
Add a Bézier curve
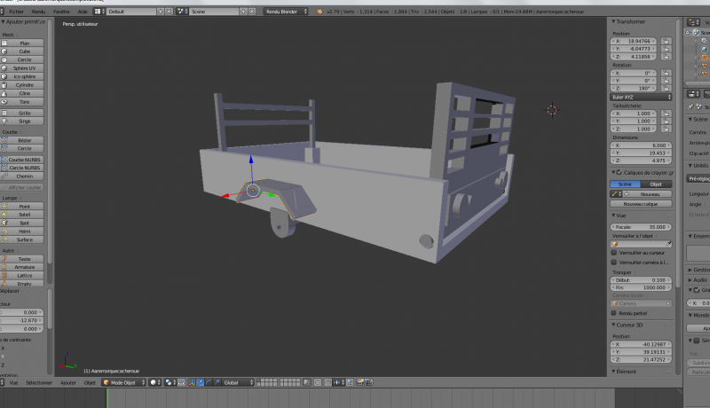coord(24,141)
